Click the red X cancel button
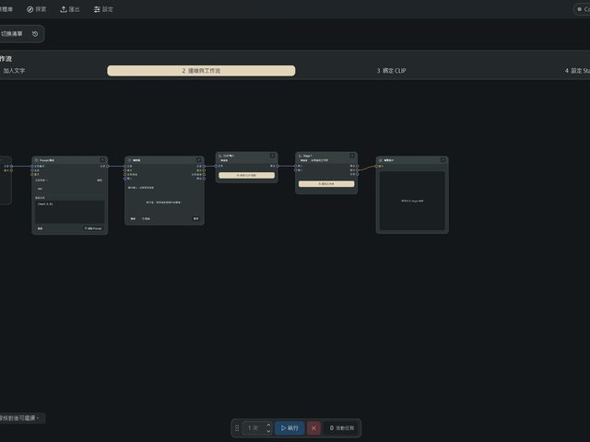This screenshot has width=590, height=442. pyautogui.click(x=313, y=428)
